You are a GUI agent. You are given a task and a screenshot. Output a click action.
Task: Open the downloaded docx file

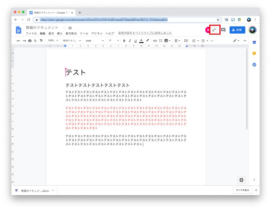pyautogui.click(x=32, y=191)
